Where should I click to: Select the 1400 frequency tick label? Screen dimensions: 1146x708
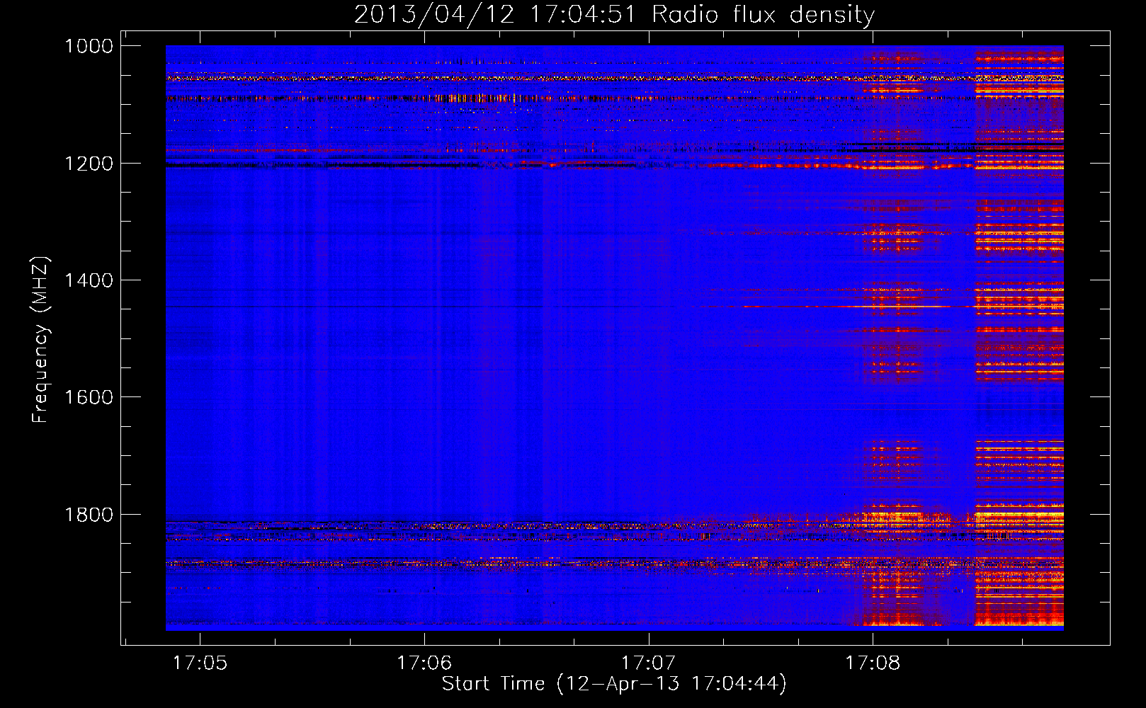(89, 280)
